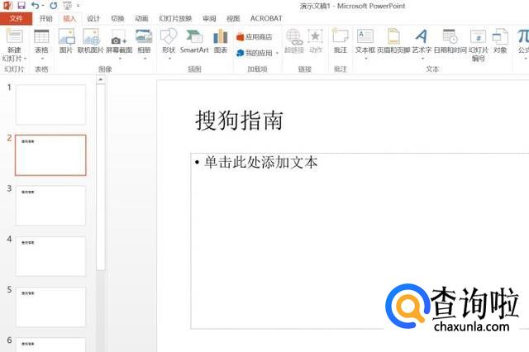Switch to the 开始 Home tab
Viewport: 529px width, 352px height.
click(46, 18)
